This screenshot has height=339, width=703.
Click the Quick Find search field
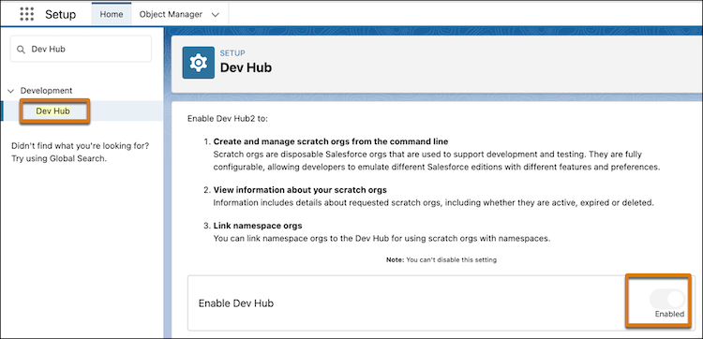tap(81, 49)
